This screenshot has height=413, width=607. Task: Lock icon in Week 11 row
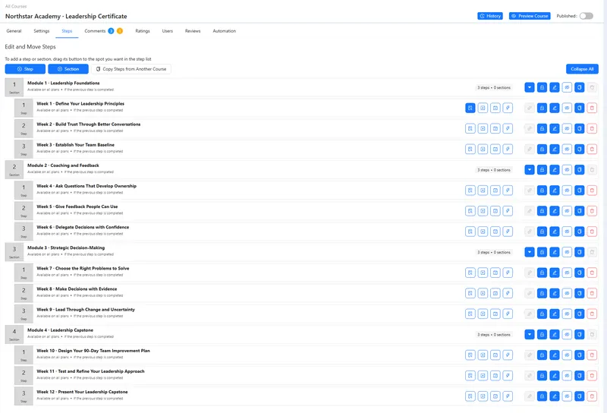click(x=542, y=375)
